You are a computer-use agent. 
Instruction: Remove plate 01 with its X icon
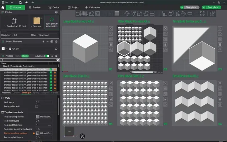[x=111, y=28]
